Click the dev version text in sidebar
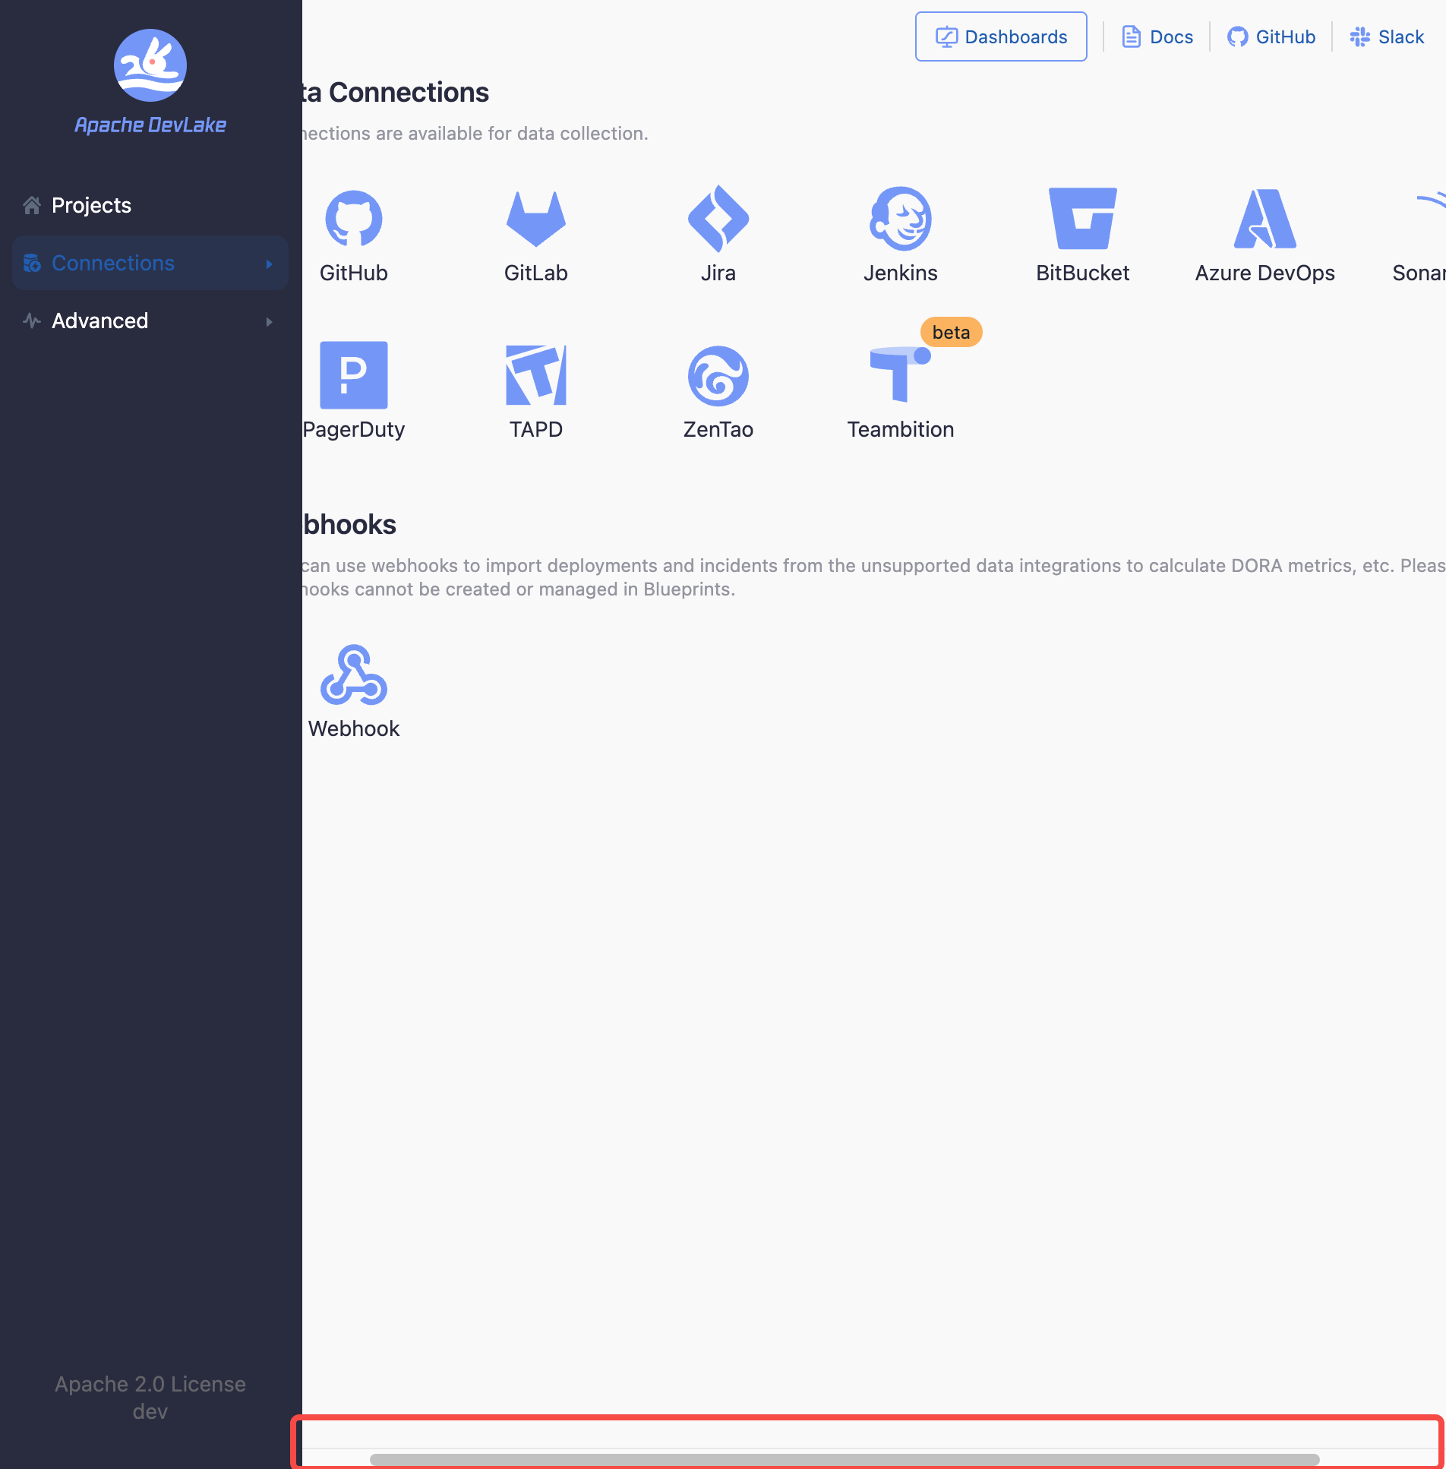Image resolution: width=1446 pixels, height=1469 pixels. [x=150, y=1411]
